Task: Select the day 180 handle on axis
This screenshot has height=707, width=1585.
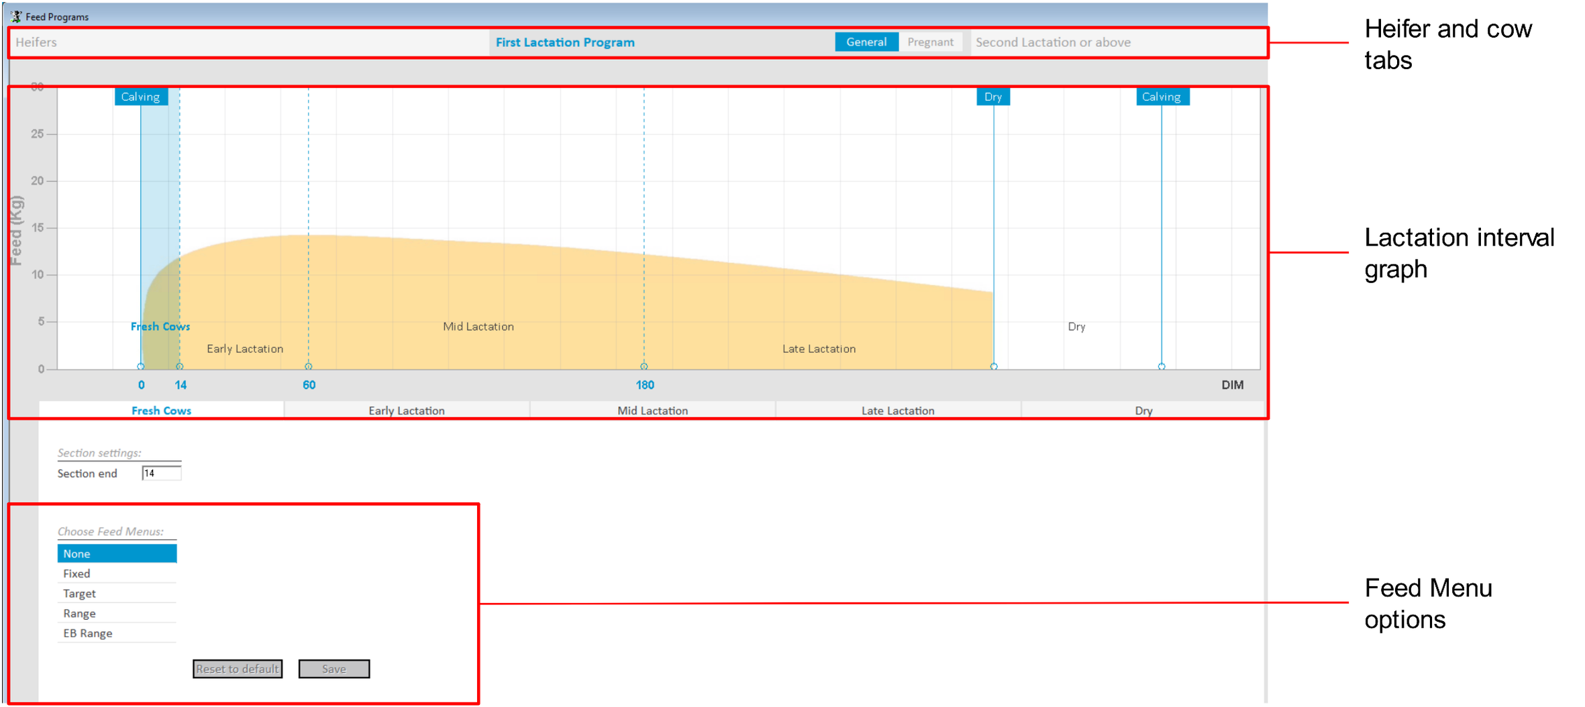Action: pyautogui.click(x=644, y=367)
